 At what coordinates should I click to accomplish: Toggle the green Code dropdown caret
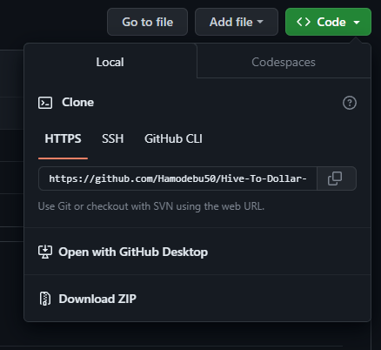click(357, 23)
